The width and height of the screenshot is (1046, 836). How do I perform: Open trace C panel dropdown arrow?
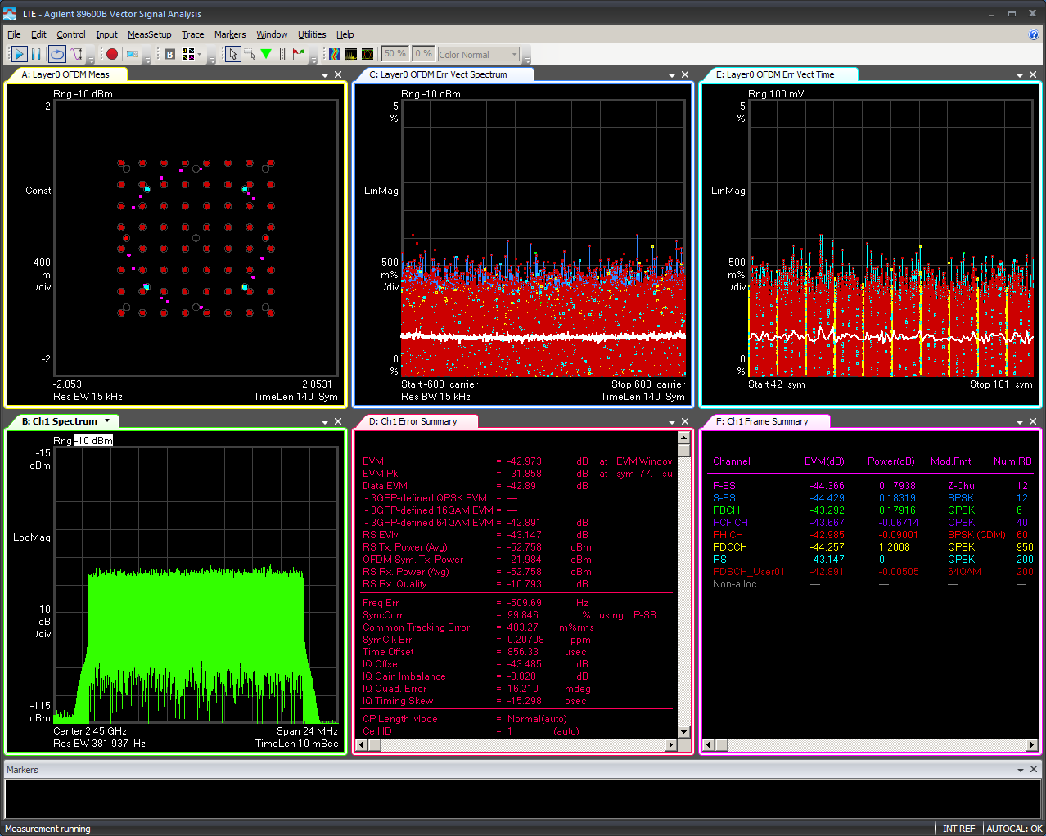[672, 75]
